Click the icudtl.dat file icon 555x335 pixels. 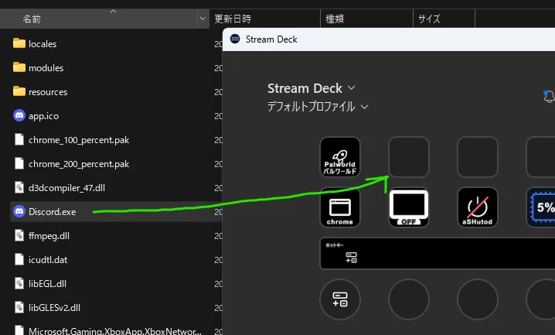[x=19, y=259]
